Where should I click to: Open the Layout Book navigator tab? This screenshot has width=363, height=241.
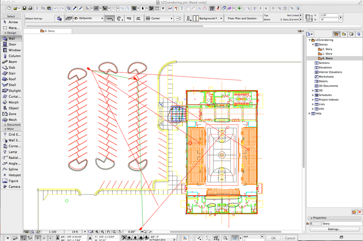click(x=351, y=34)
